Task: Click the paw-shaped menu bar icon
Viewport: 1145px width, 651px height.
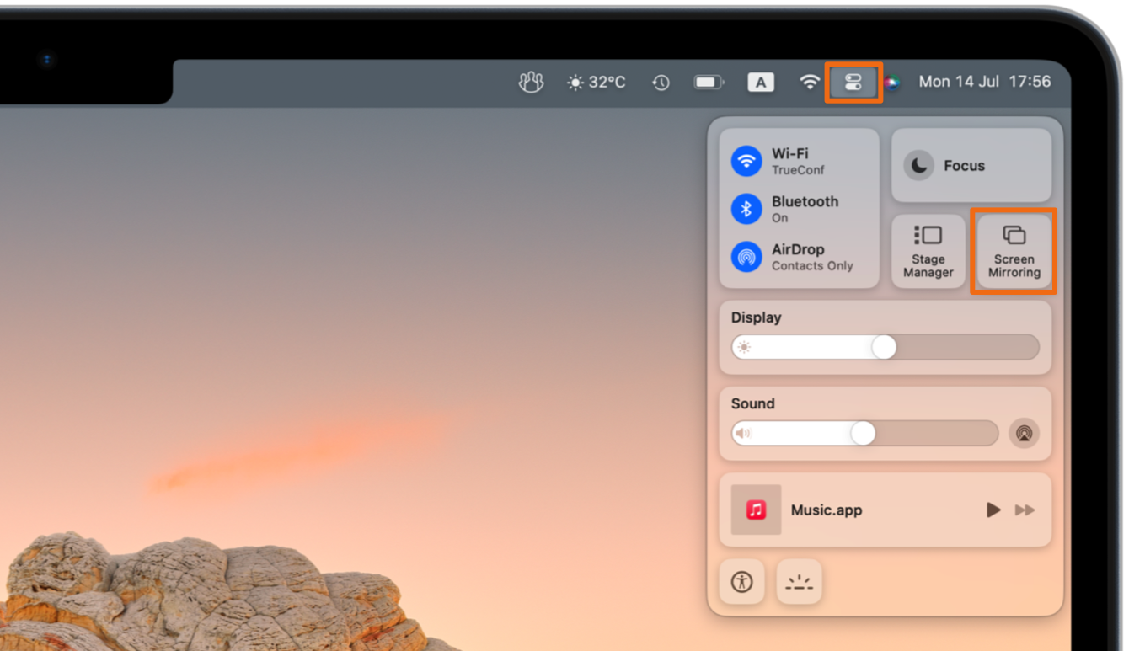Action: click(531, 82)
